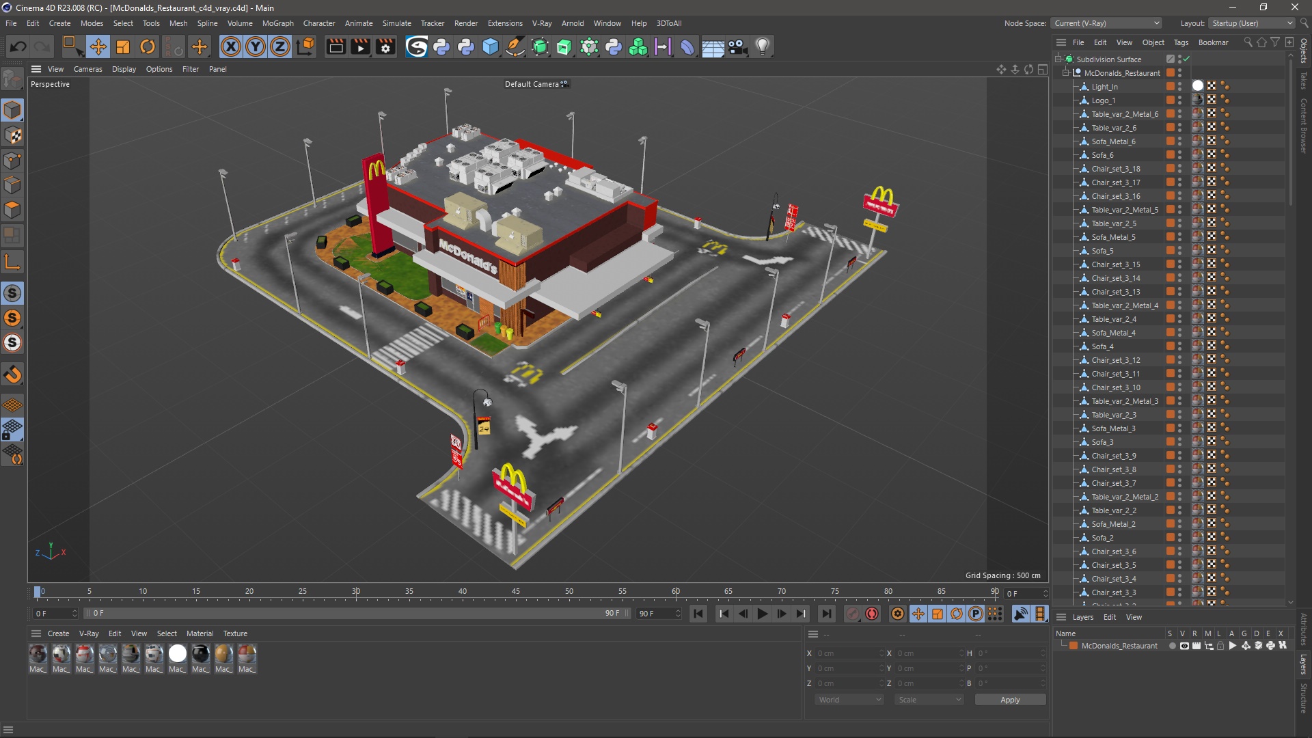This screenshot has width=1312, height=738.
Task: Switch to Takes side tab
Action: point(1303,81)
